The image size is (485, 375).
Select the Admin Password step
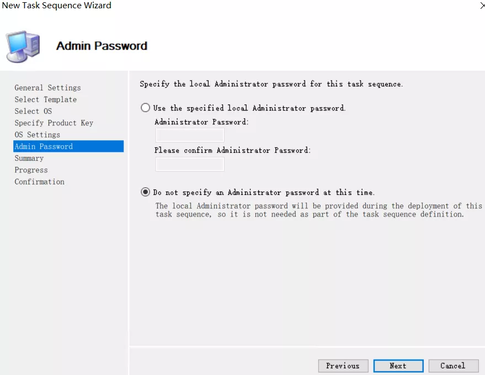pyautogui.click(x=44, y=146)
